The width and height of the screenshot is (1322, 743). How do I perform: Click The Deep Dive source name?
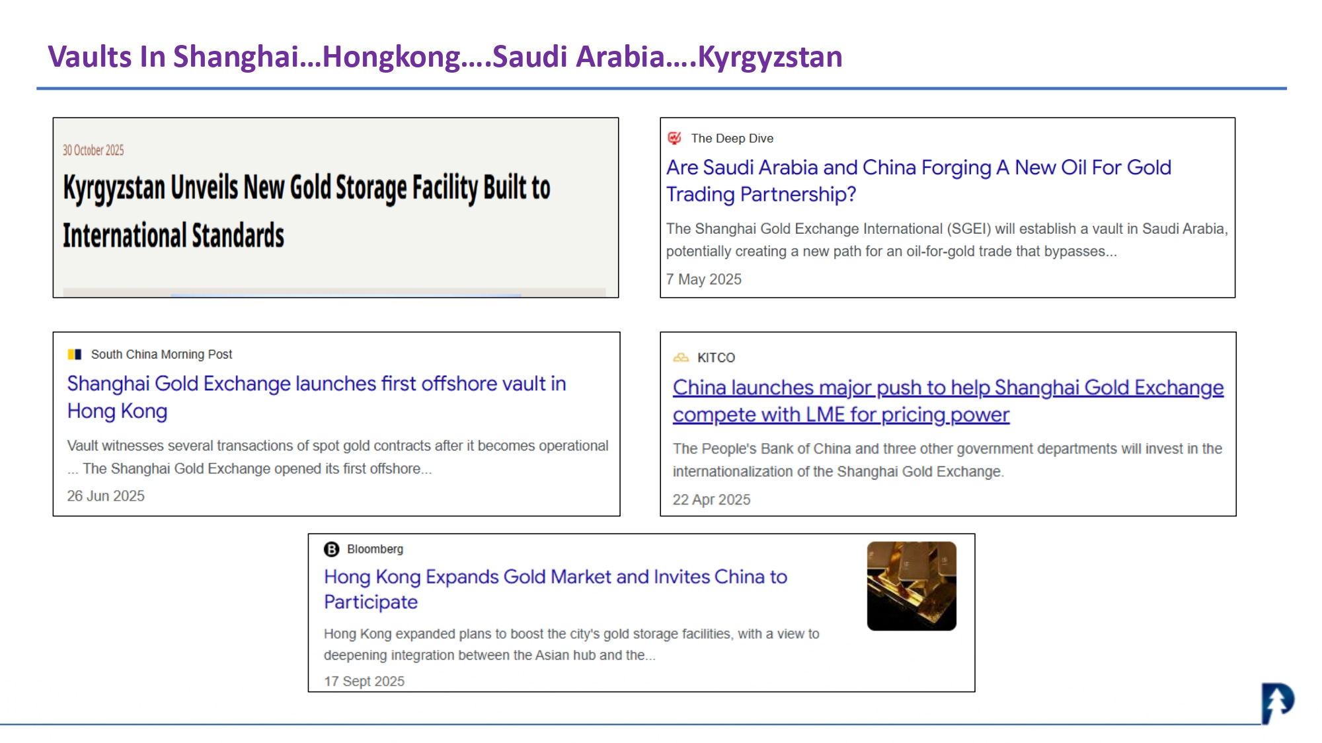732,139
